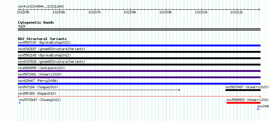Screen dimensions: 269x121
Task: Click the DGV Structural Variants track title
Action: click(42, 39)
